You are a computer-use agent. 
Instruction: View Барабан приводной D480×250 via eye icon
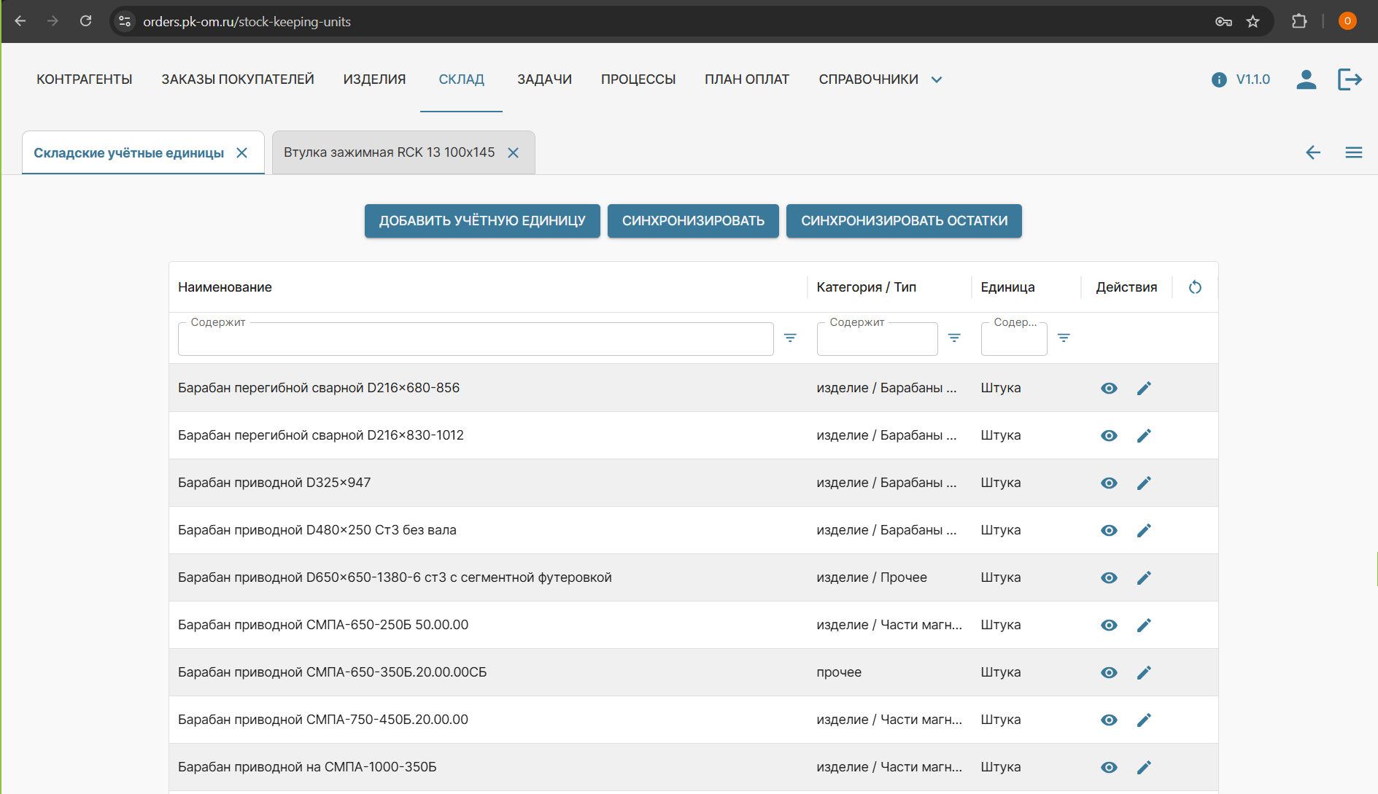click(x=1108, y=530)
